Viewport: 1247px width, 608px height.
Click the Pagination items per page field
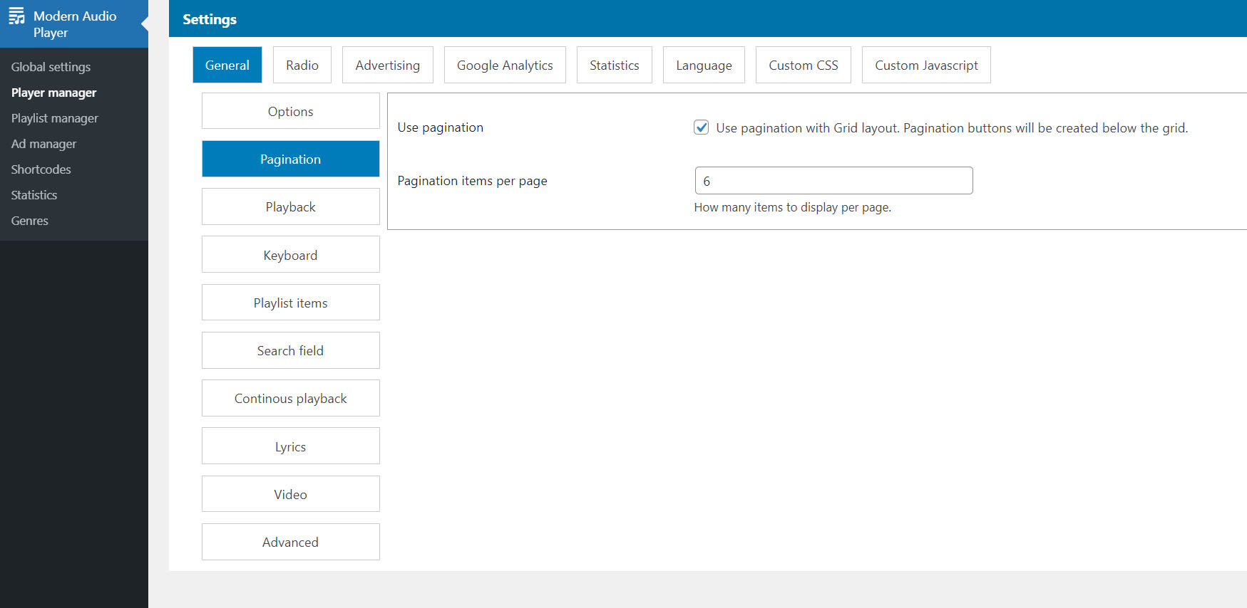tap(833, 181)
